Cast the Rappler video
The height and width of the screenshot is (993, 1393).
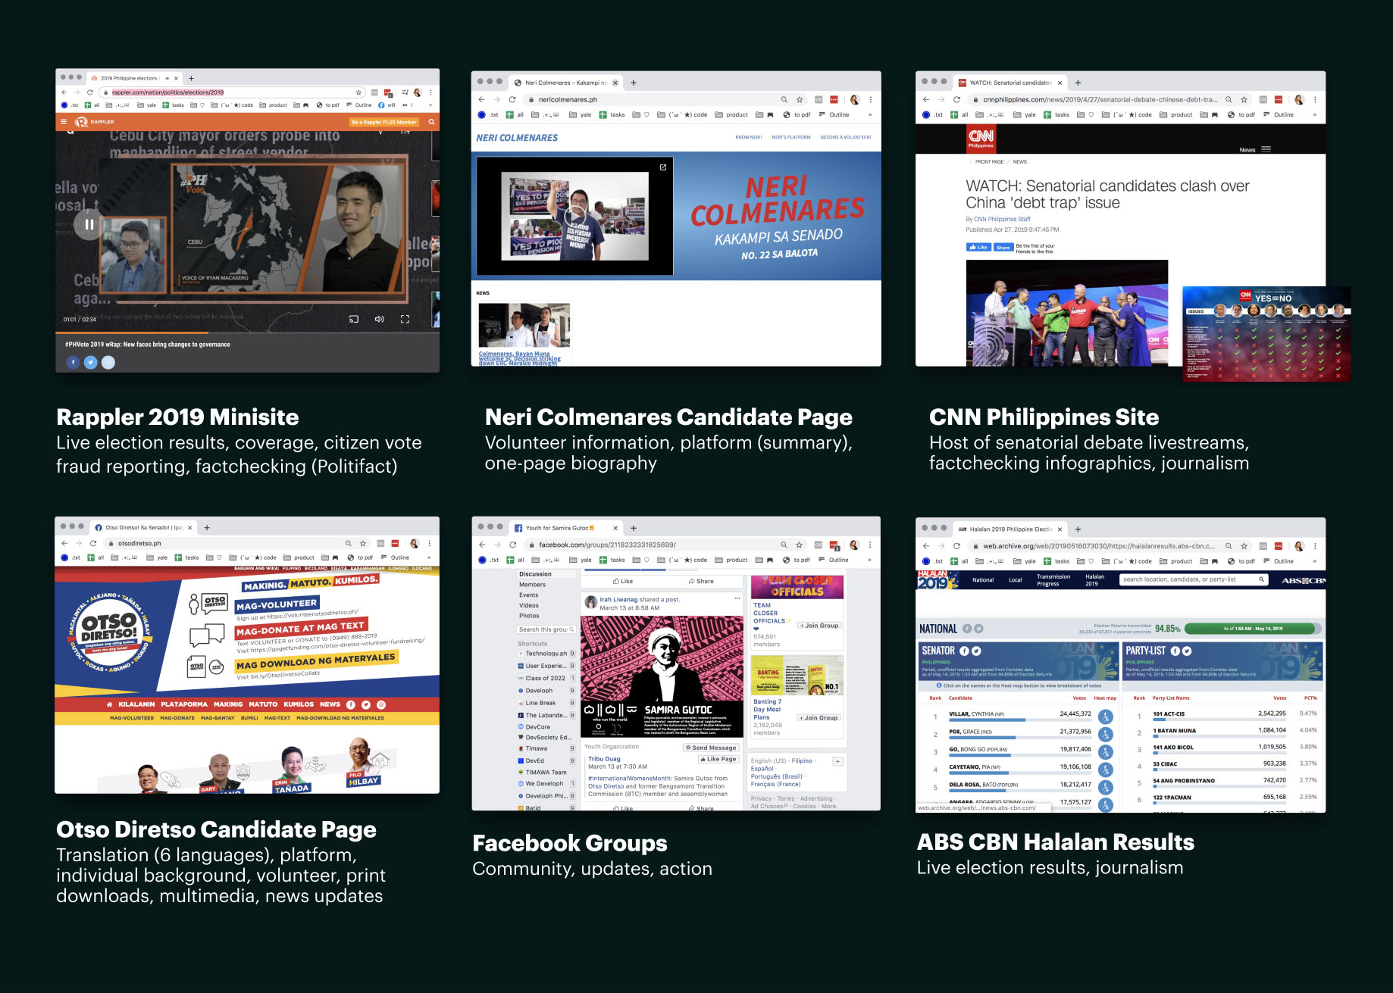point(353,320)
